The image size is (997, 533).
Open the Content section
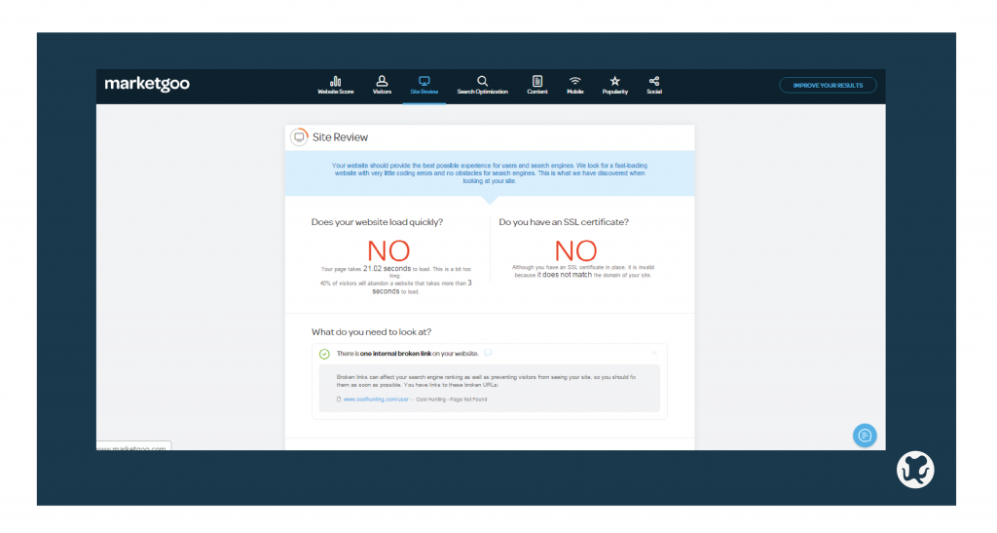pyautogui.click(x=537, y=85)
